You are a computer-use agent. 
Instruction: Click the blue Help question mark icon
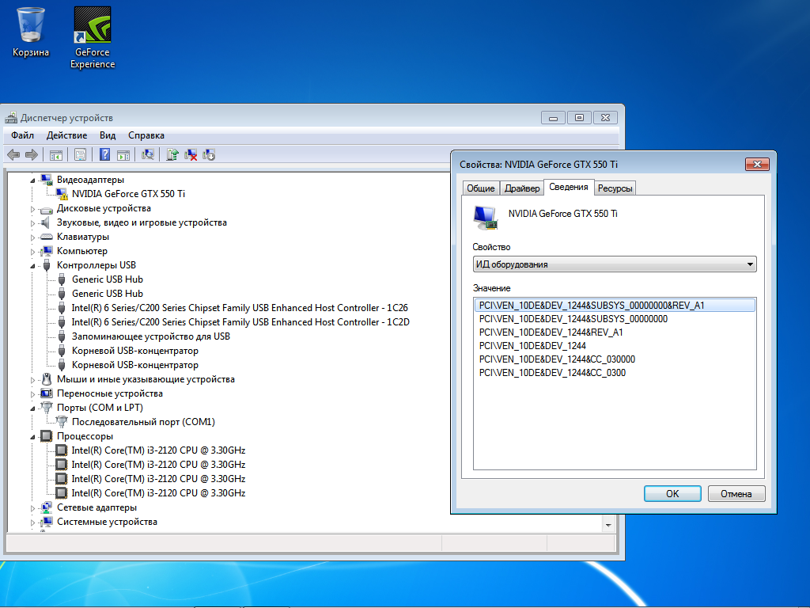click(104, 154)
